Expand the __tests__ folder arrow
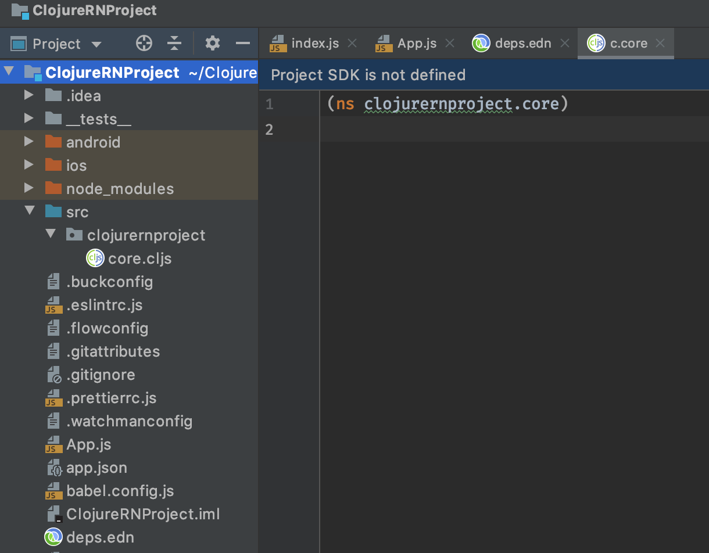 pos(29,119)
